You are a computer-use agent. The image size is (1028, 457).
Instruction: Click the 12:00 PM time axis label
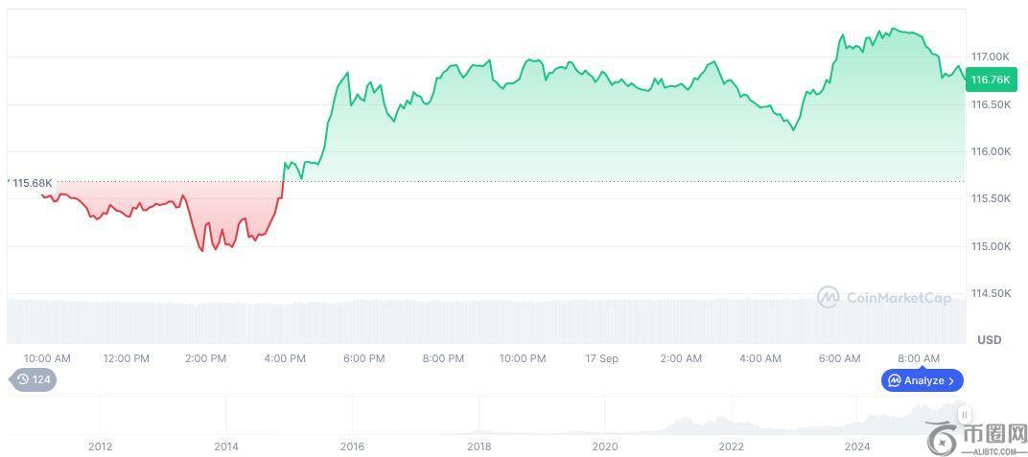[x=127, y=358]
